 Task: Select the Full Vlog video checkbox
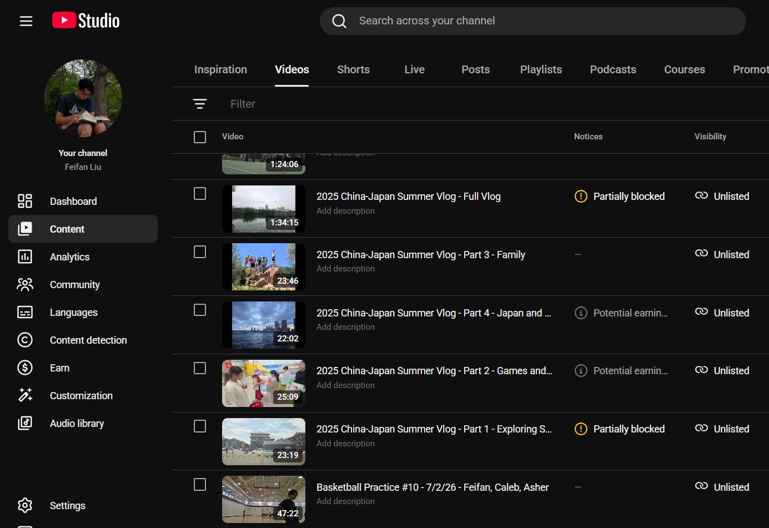200,194
